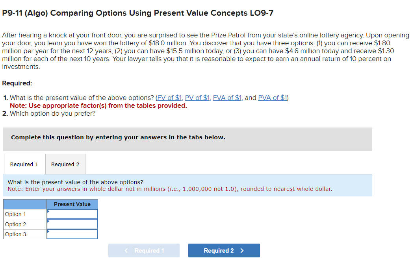Select the Present Value column header
This screenshot has height=268, width=412.
[72, 204]
